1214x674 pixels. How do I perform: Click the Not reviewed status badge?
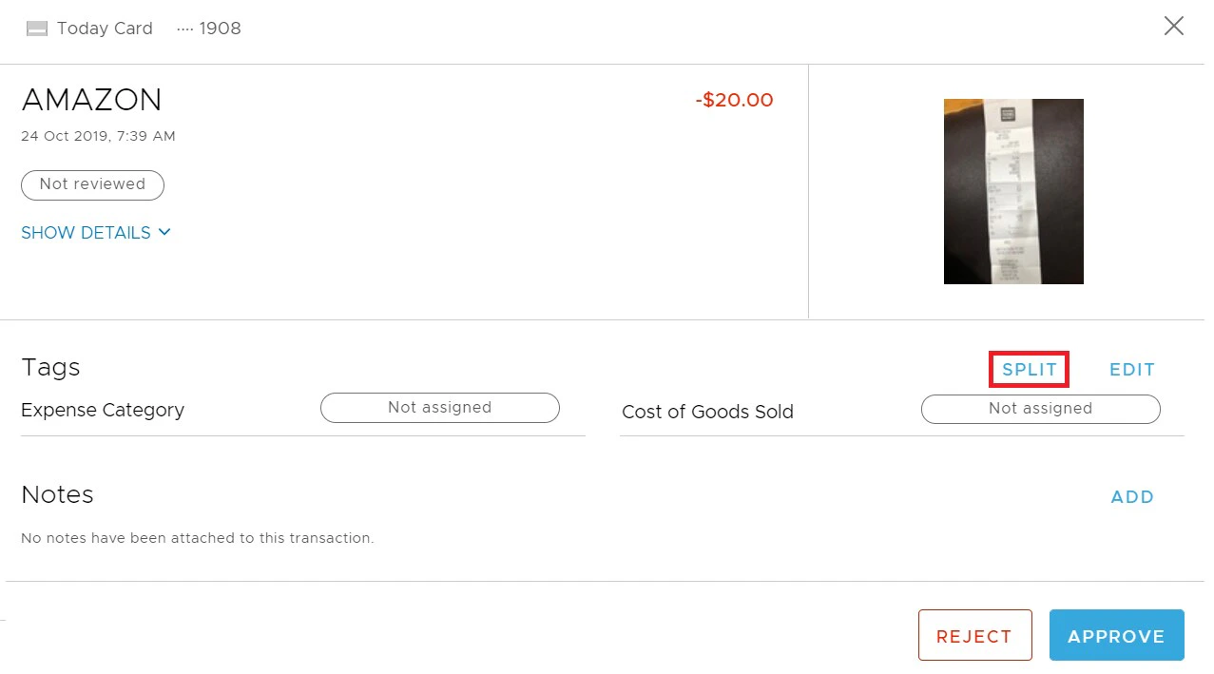[92, 184]
